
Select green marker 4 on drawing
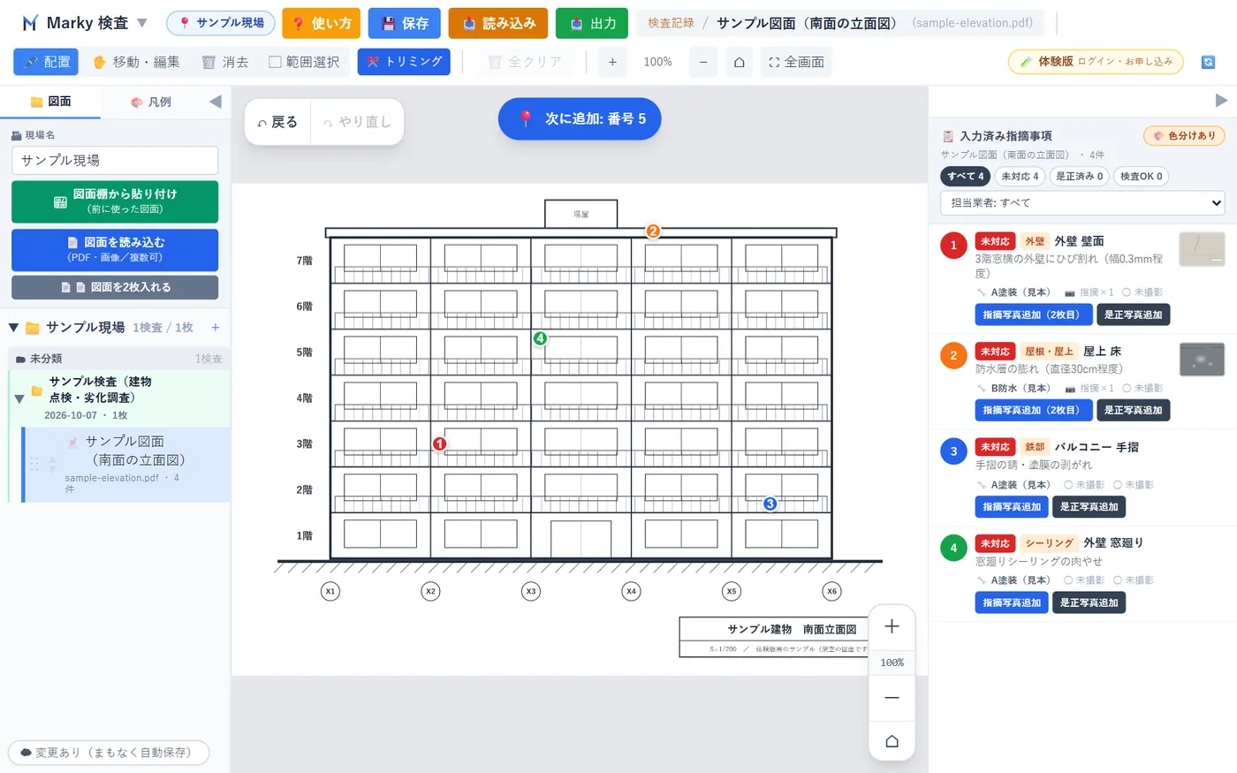point(540,338)
